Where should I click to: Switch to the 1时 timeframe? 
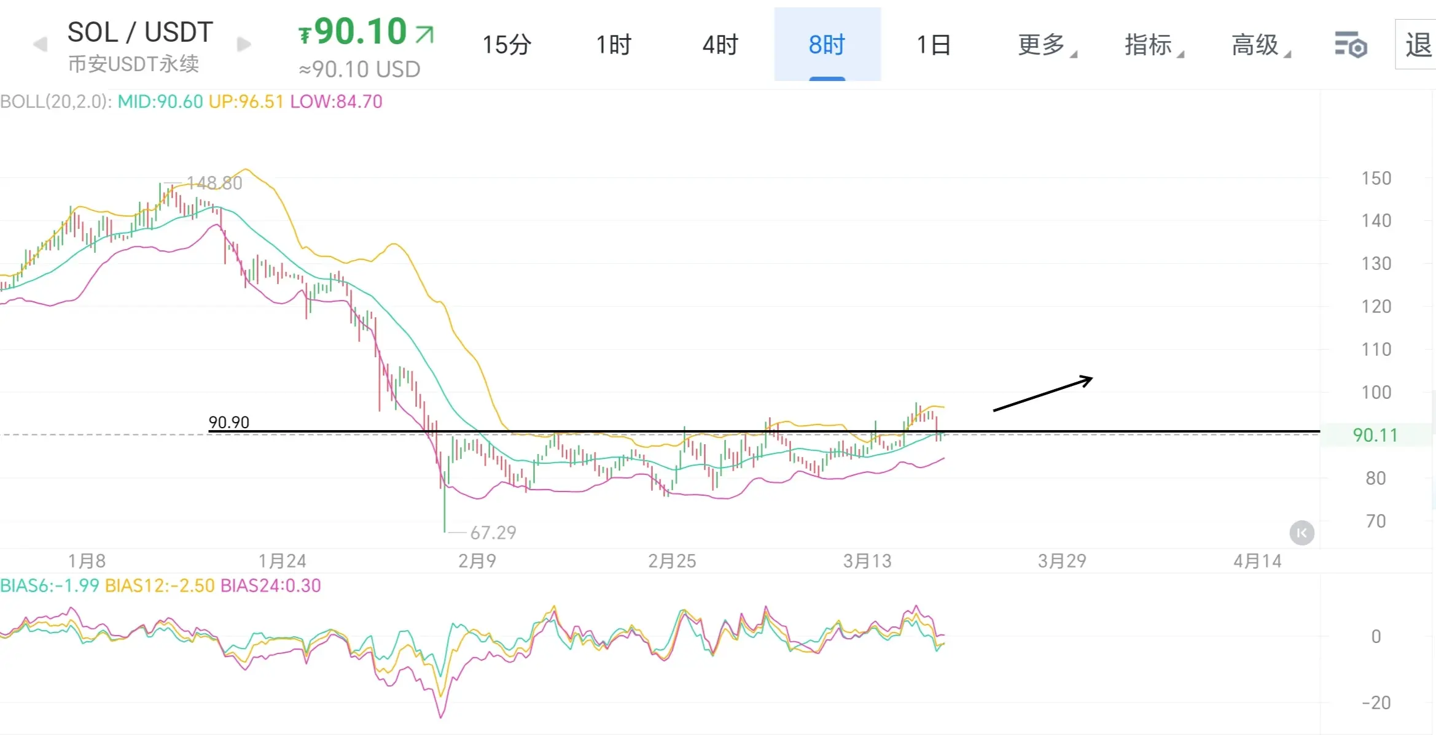click(614, 45)
